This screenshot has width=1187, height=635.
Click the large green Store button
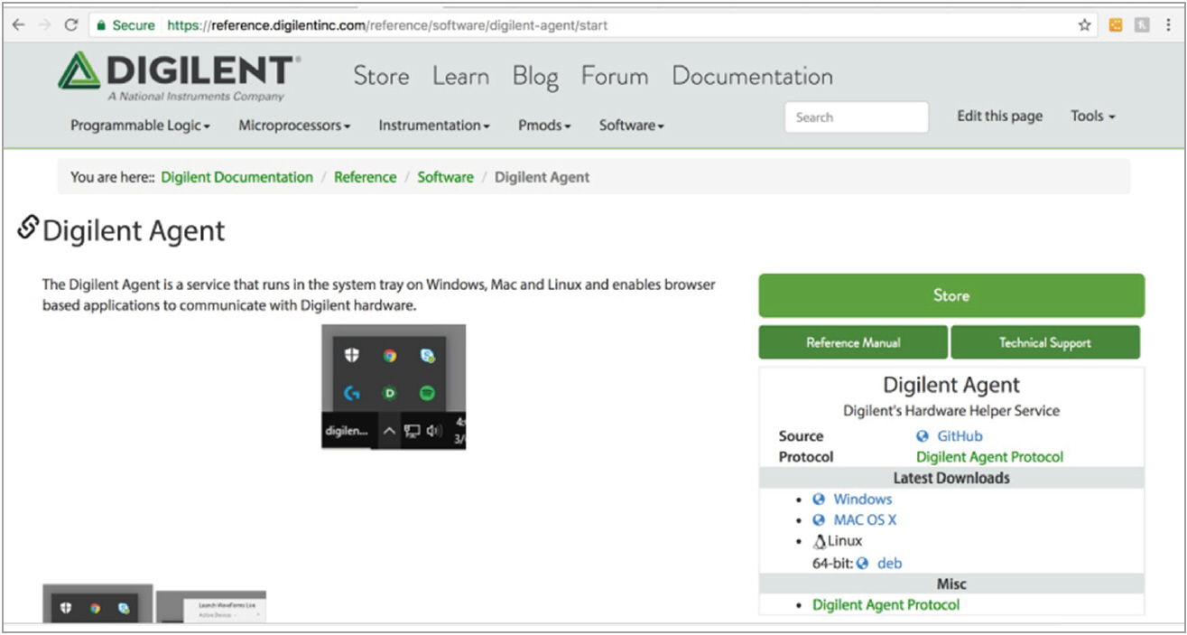tap(951, 295)
